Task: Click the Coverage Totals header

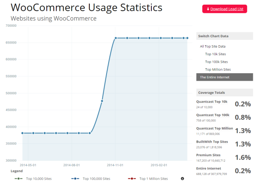Action: tap(224, 92)
